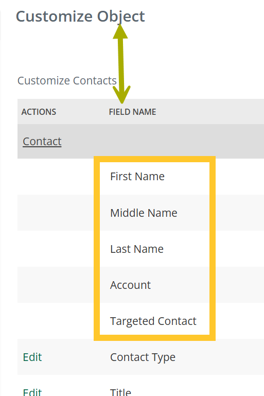Click the upper arrowhead of green arrow
264x396 pixels.
120,31
